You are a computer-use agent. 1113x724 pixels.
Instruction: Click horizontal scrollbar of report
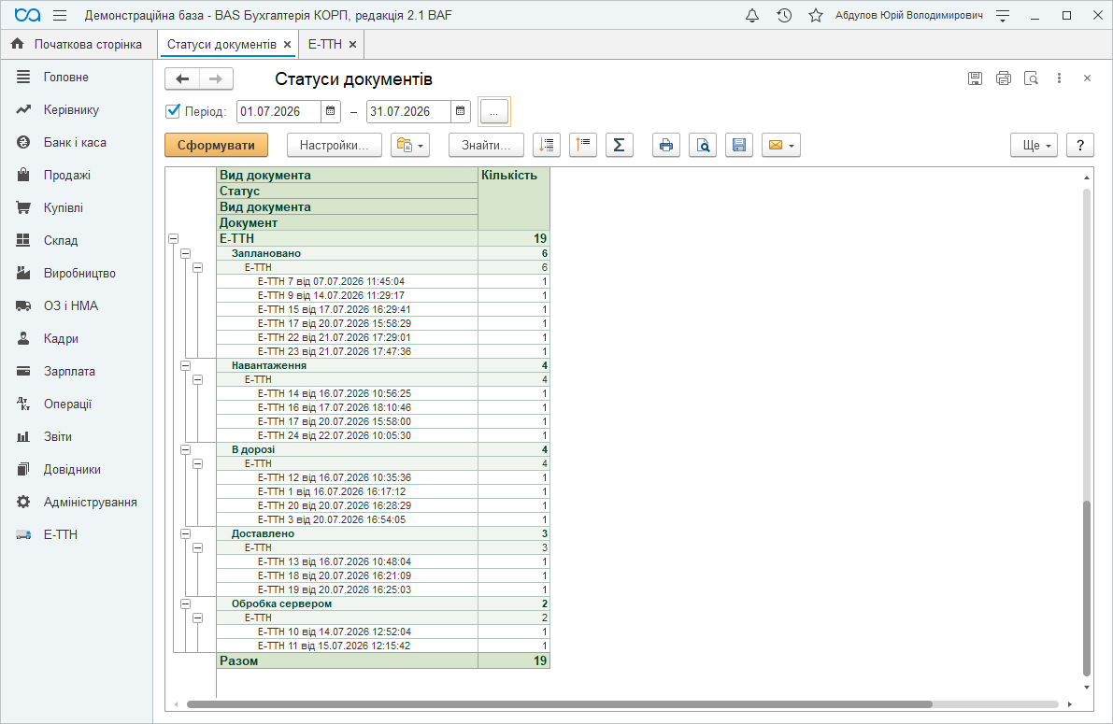tap(560, 704)
